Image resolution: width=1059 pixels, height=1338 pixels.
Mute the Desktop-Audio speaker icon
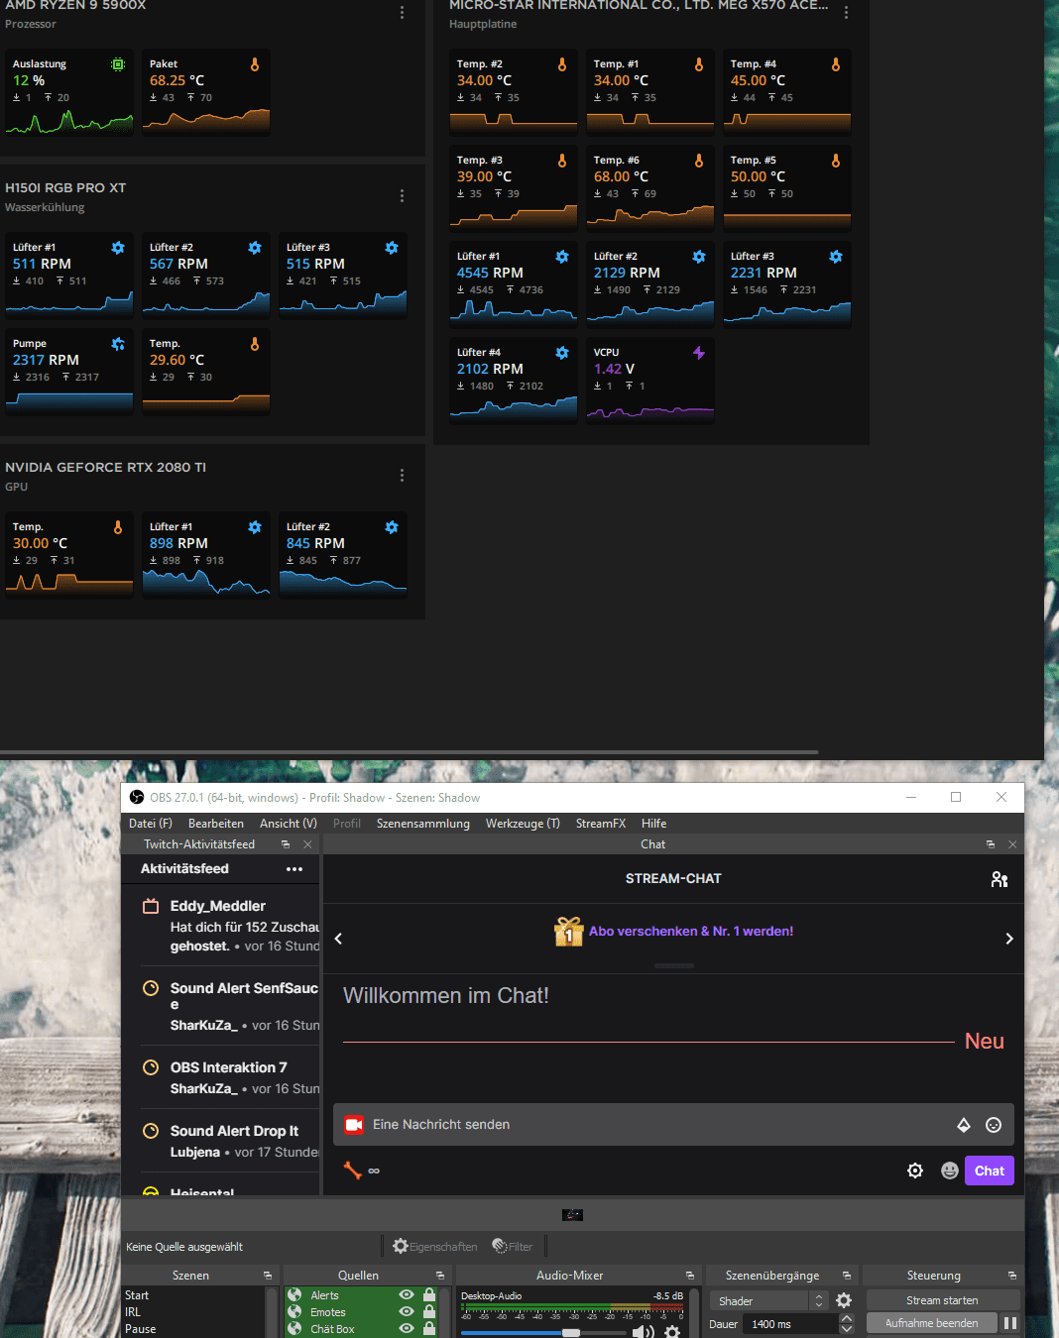point(643,1332)
